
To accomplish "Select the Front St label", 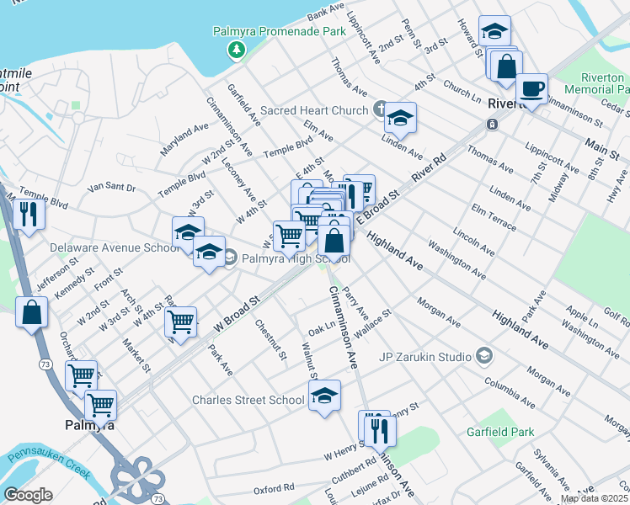I will click(109, 279).
